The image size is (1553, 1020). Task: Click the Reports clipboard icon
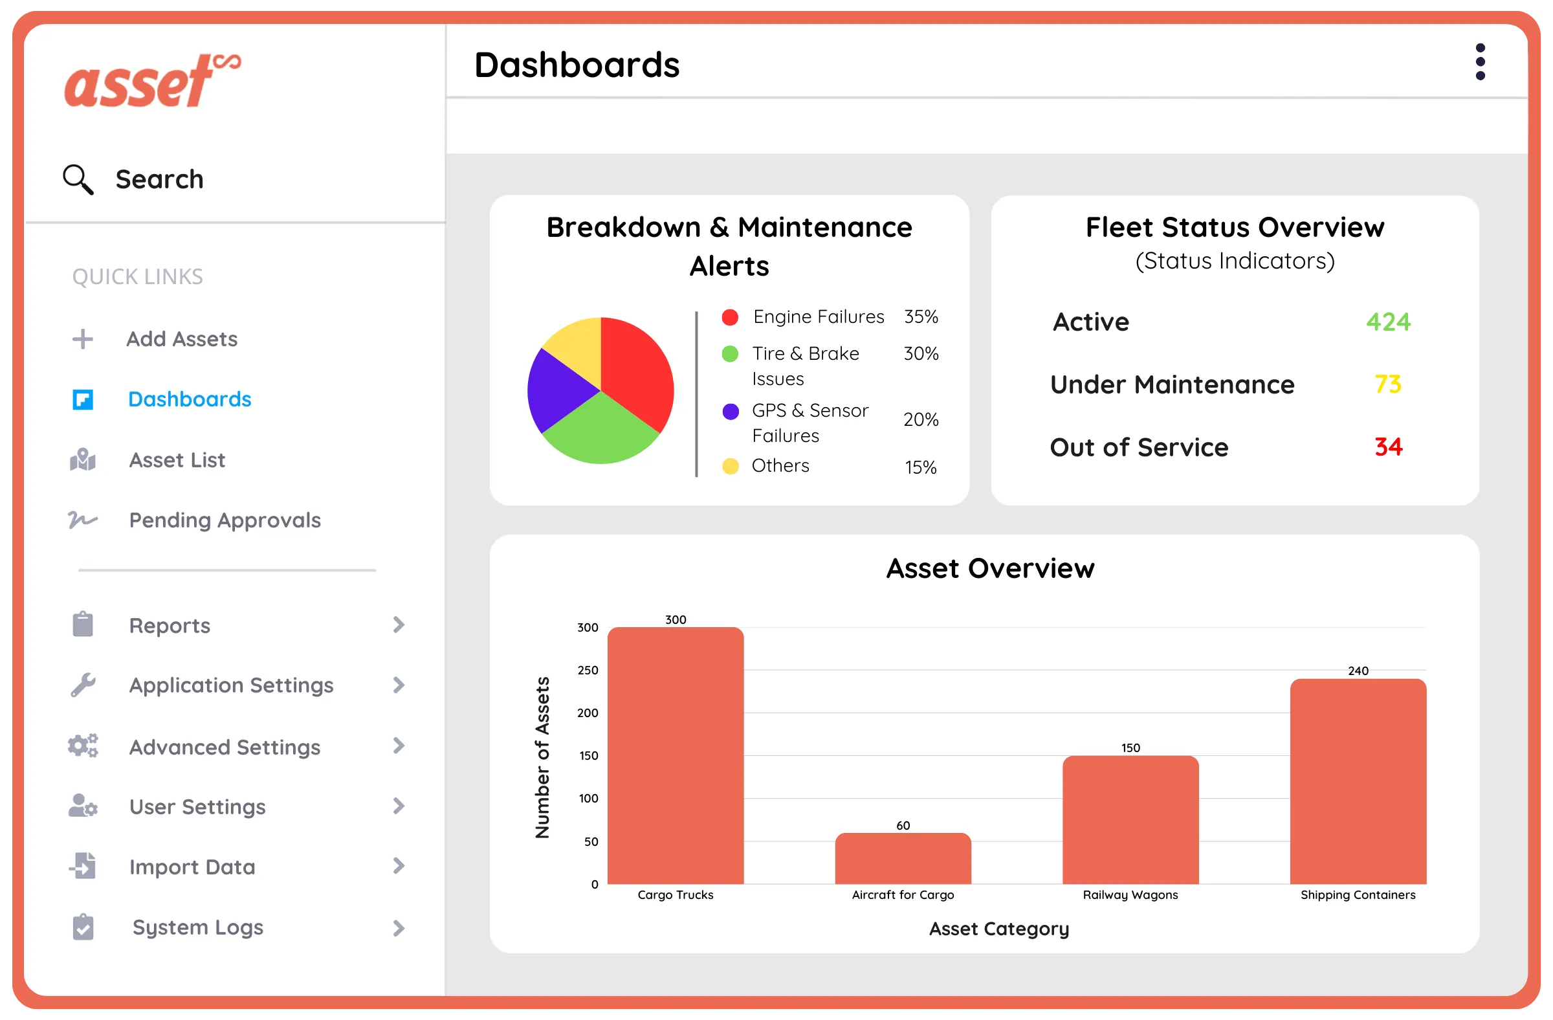[x=82, y=624]
